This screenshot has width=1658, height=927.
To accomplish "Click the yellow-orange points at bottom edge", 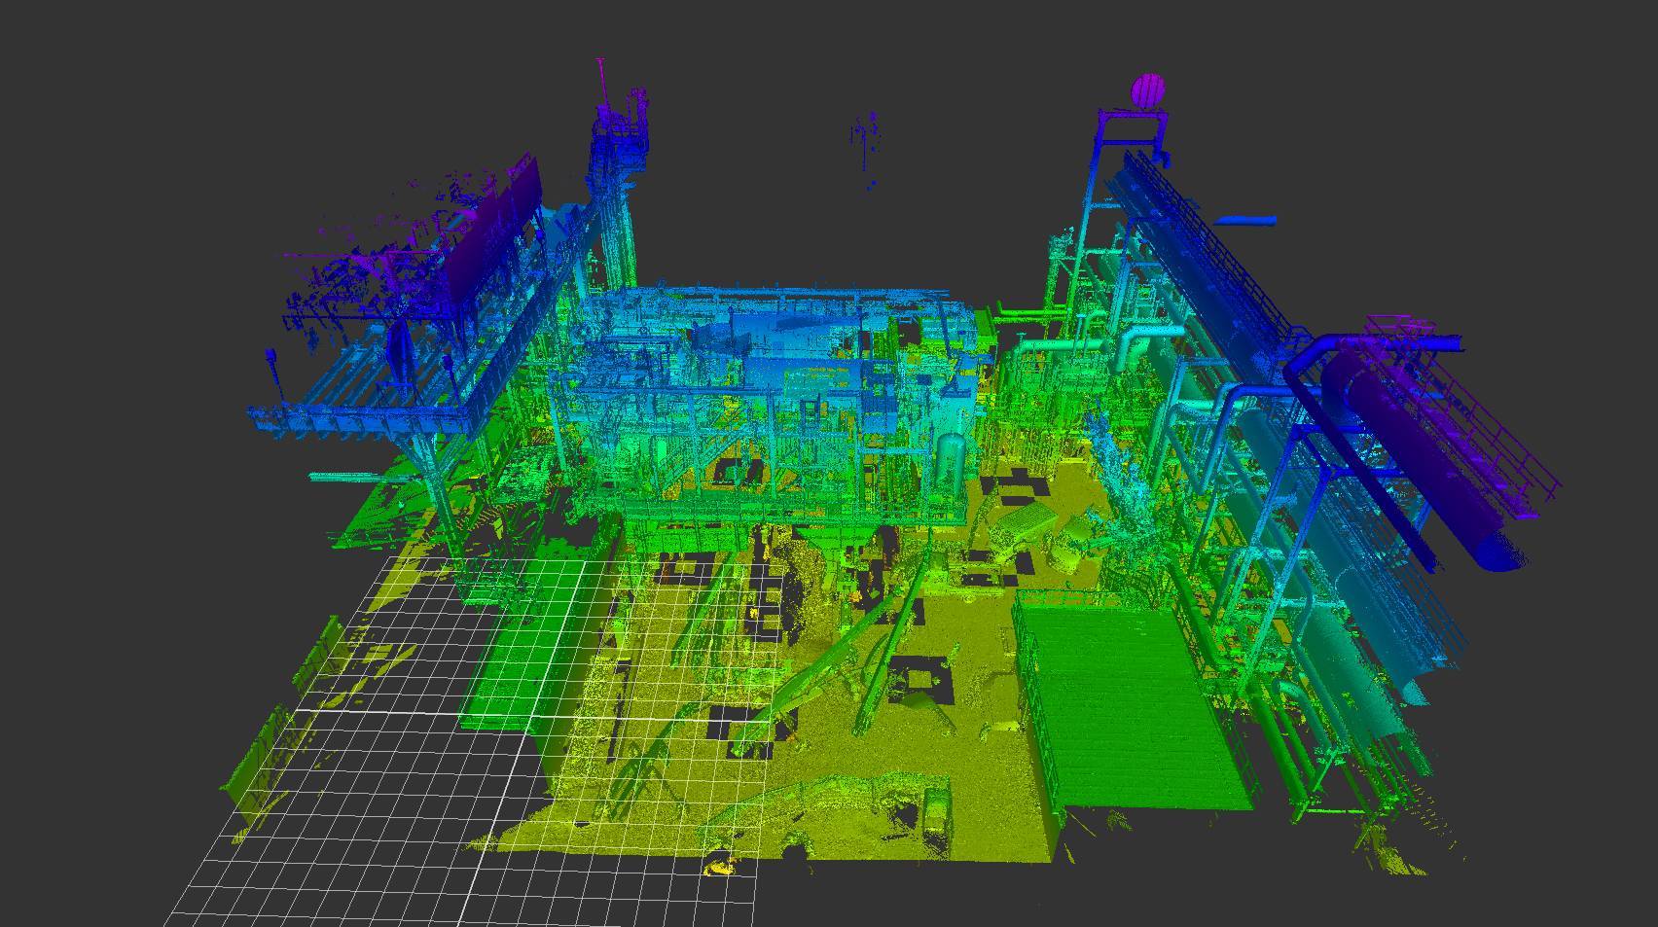I will pos(720,866).
